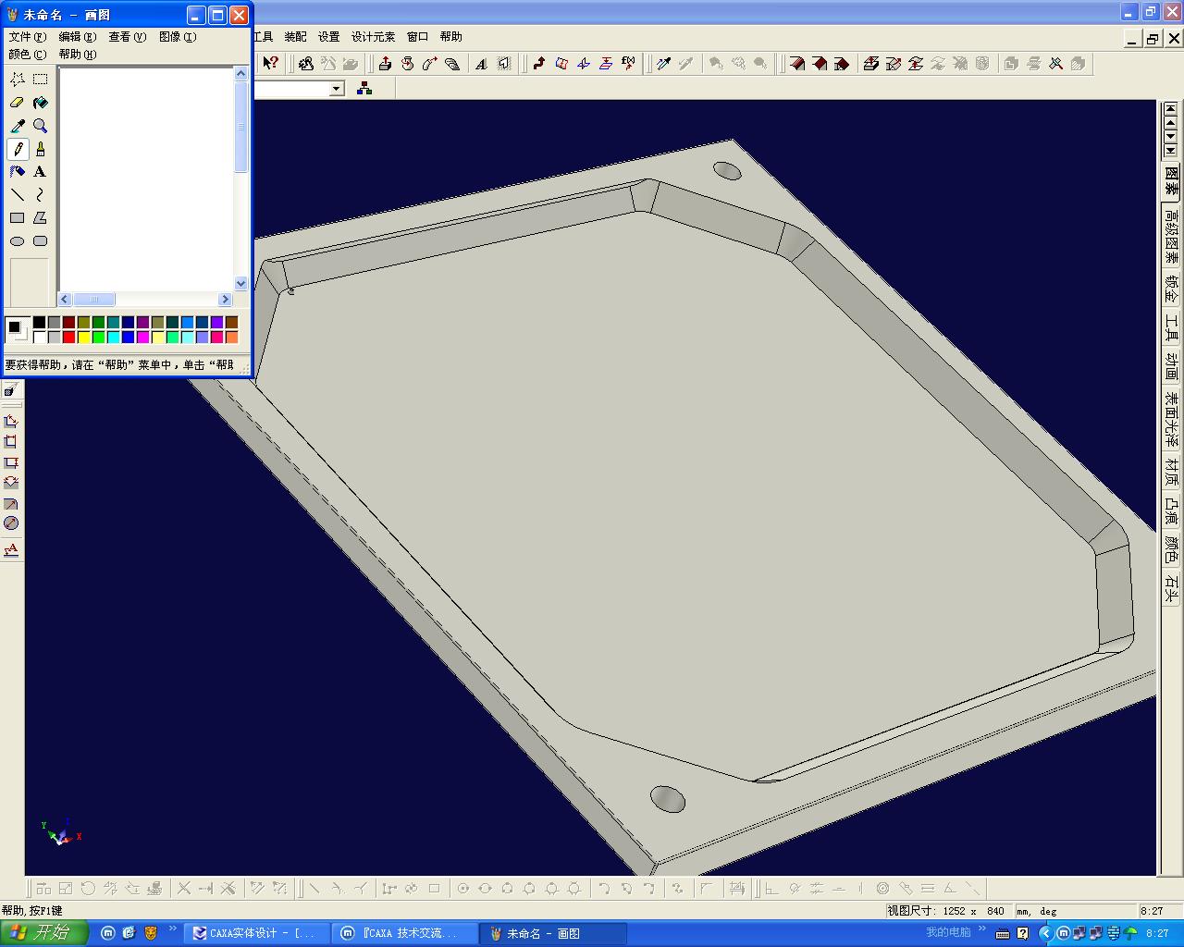Open the 装配 menu in CAXA
The height and width of the screenshot is (947, 1184).
pyautogui.click(x=295, y=37)
